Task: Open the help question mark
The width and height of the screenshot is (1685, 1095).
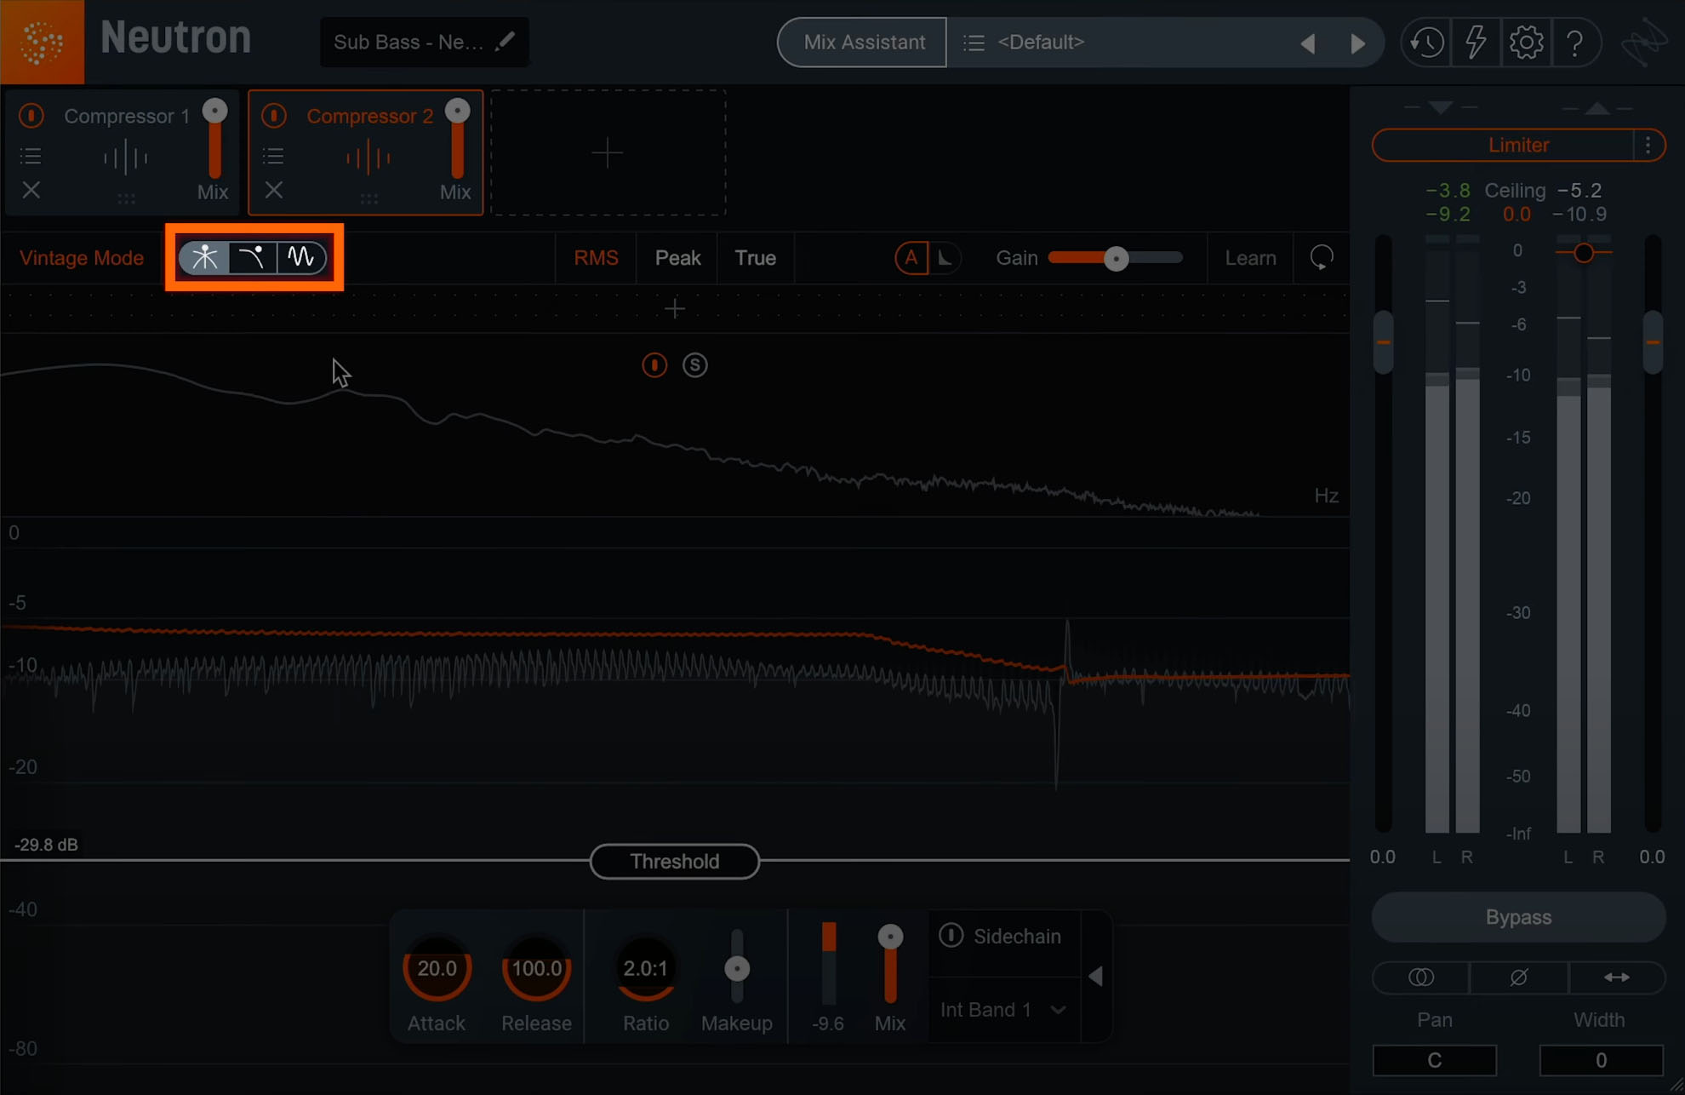Action: click(x=1575, y=42)
